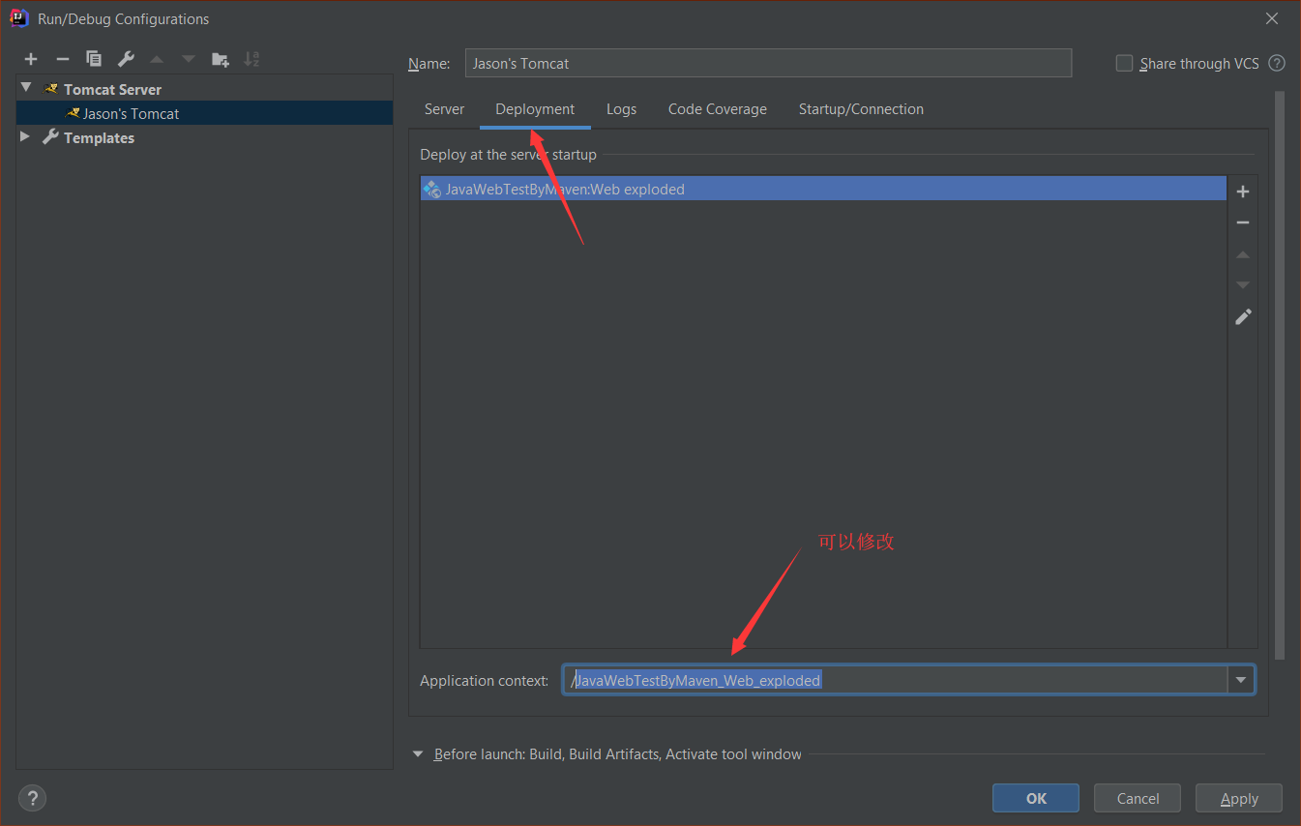Close the Run/Debug Configurations dialog
Image resolution: width=1301 pixels, height=826 pixels.
tap(1272, 18)
